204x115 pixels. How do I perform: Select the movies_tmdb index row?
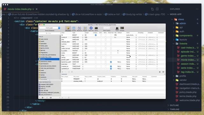[x=113, y=81]
